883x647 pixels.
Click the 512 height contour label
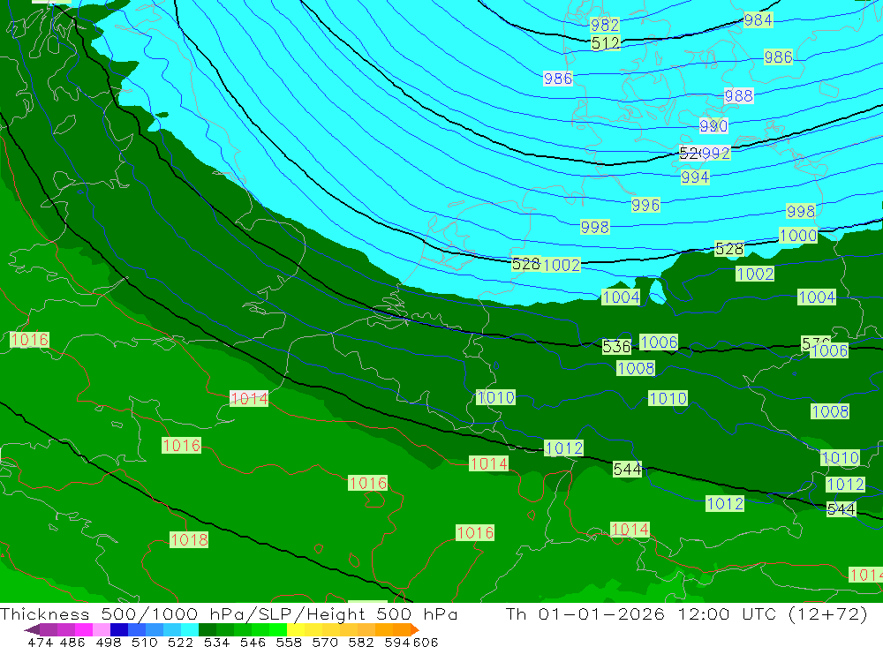(606, 42)
